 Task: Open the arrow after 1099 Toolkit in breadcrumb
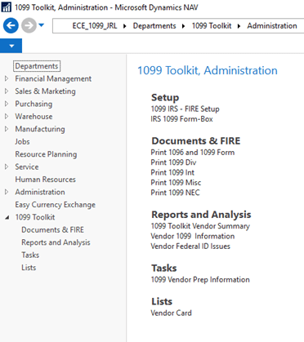(239, 26)
